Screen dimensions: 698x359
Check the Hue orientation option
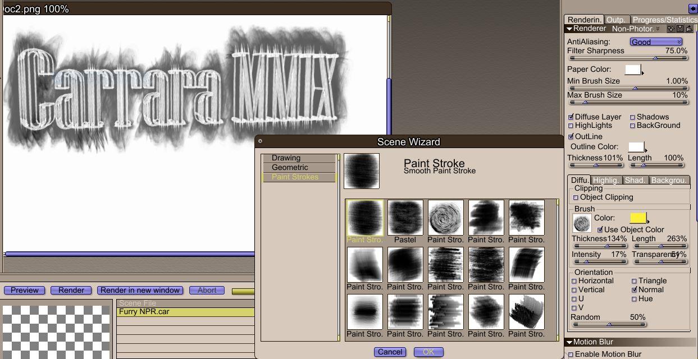point(634,299)
